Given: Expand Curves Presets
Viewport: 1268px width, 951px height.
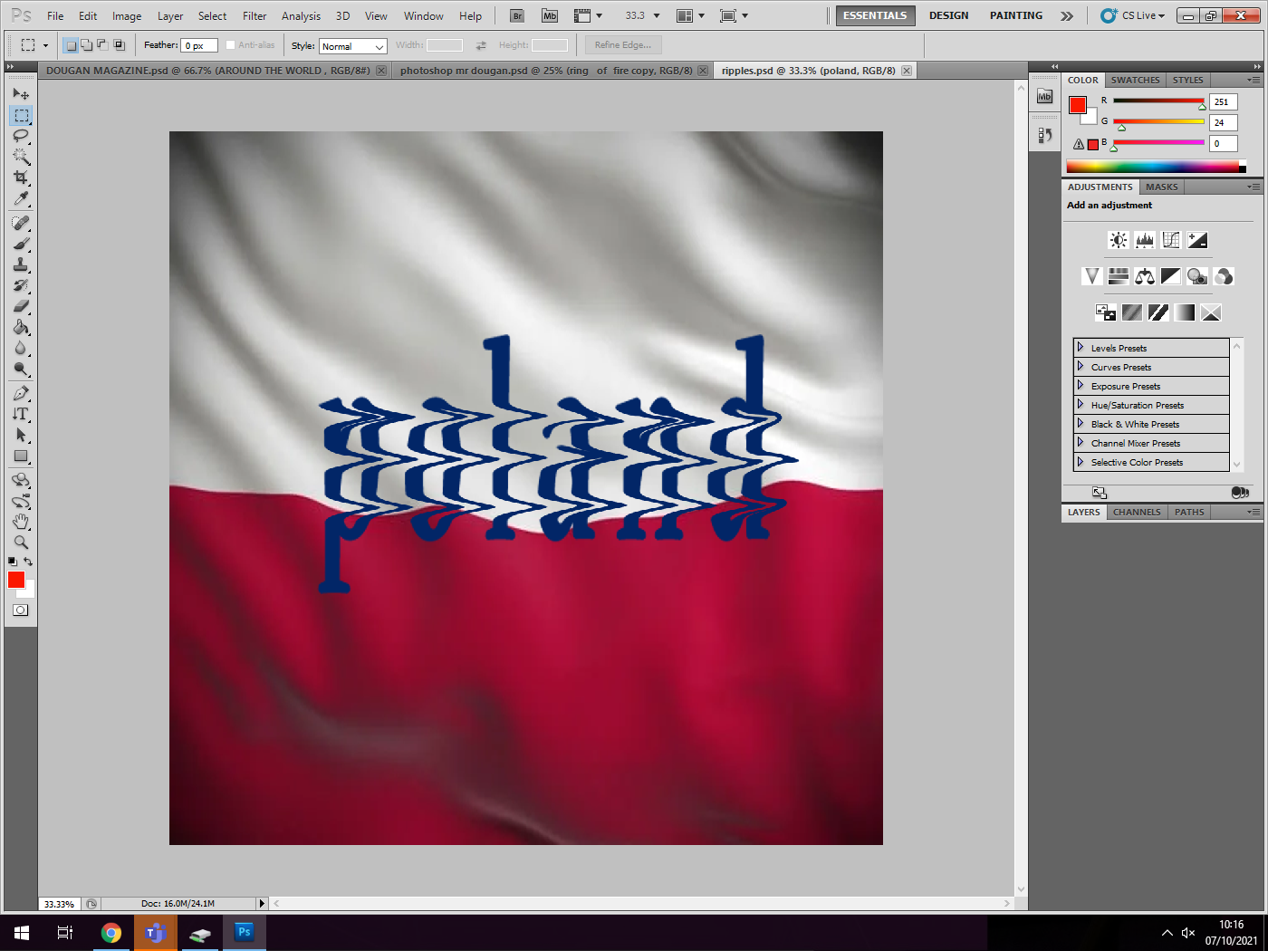Looking at the screenshot, I should pos(1081,367).
